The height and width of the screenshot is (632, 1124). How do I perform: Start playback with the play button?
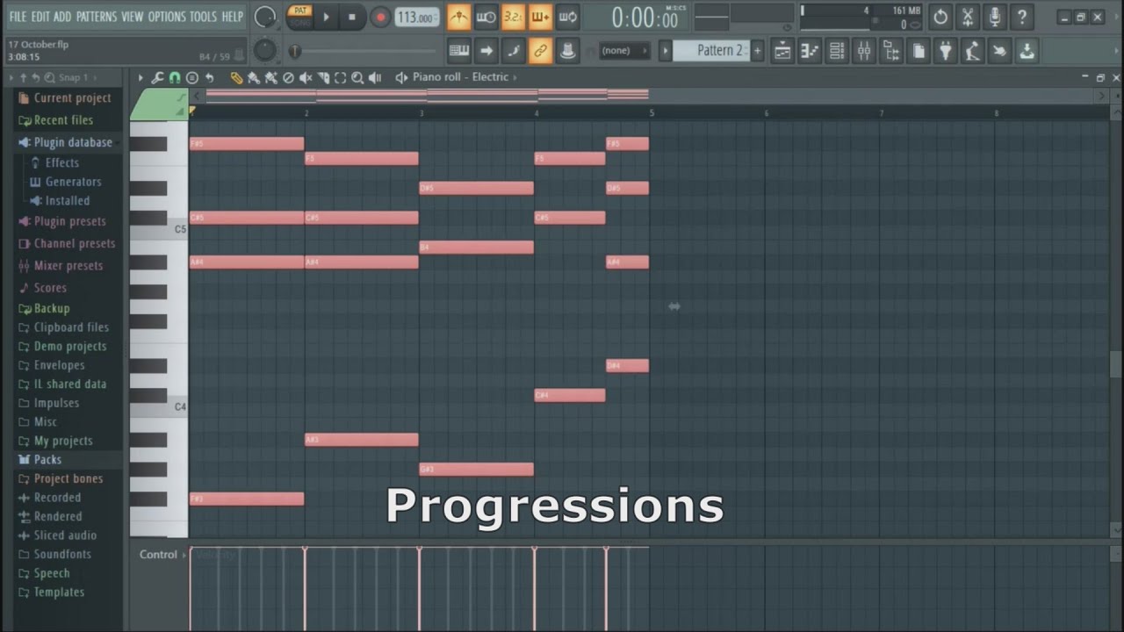326,17
